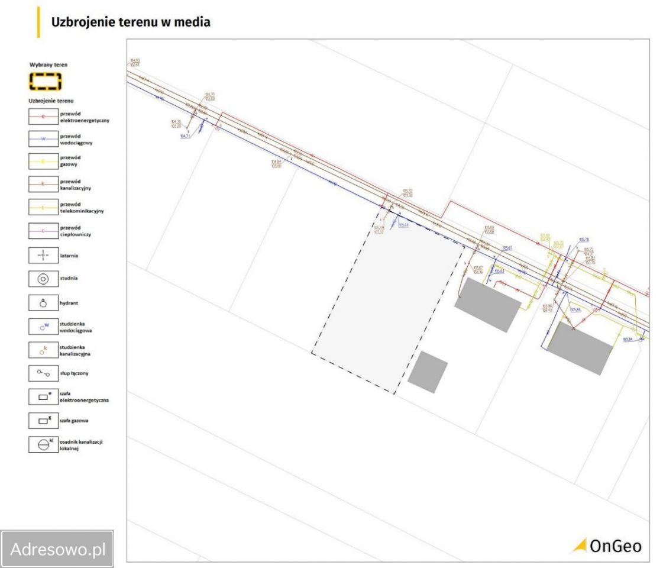Click the 'szafa gazowa' label
663x568 pixels.
click(x=74, y=421)
